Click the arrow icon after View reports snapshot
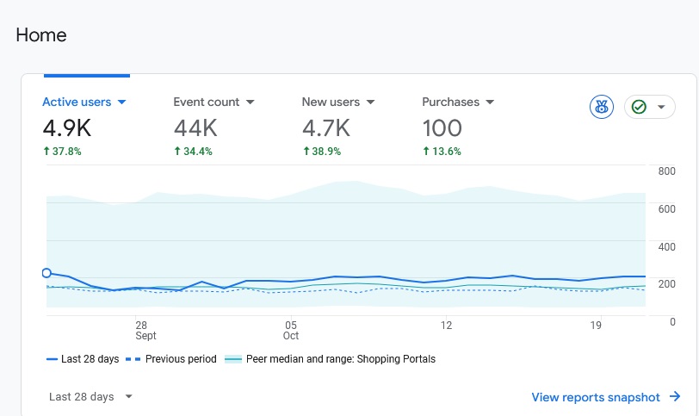Image resolution: width=699 pixels, height=416 pixels. pyautogui.click(x=675, y=397)
